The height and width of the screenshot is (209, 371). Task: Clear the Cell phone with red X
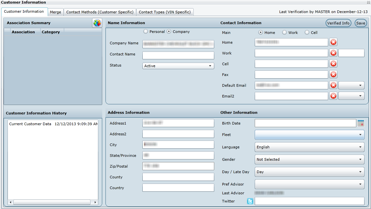pyautogui.click(x=333, y=64)
